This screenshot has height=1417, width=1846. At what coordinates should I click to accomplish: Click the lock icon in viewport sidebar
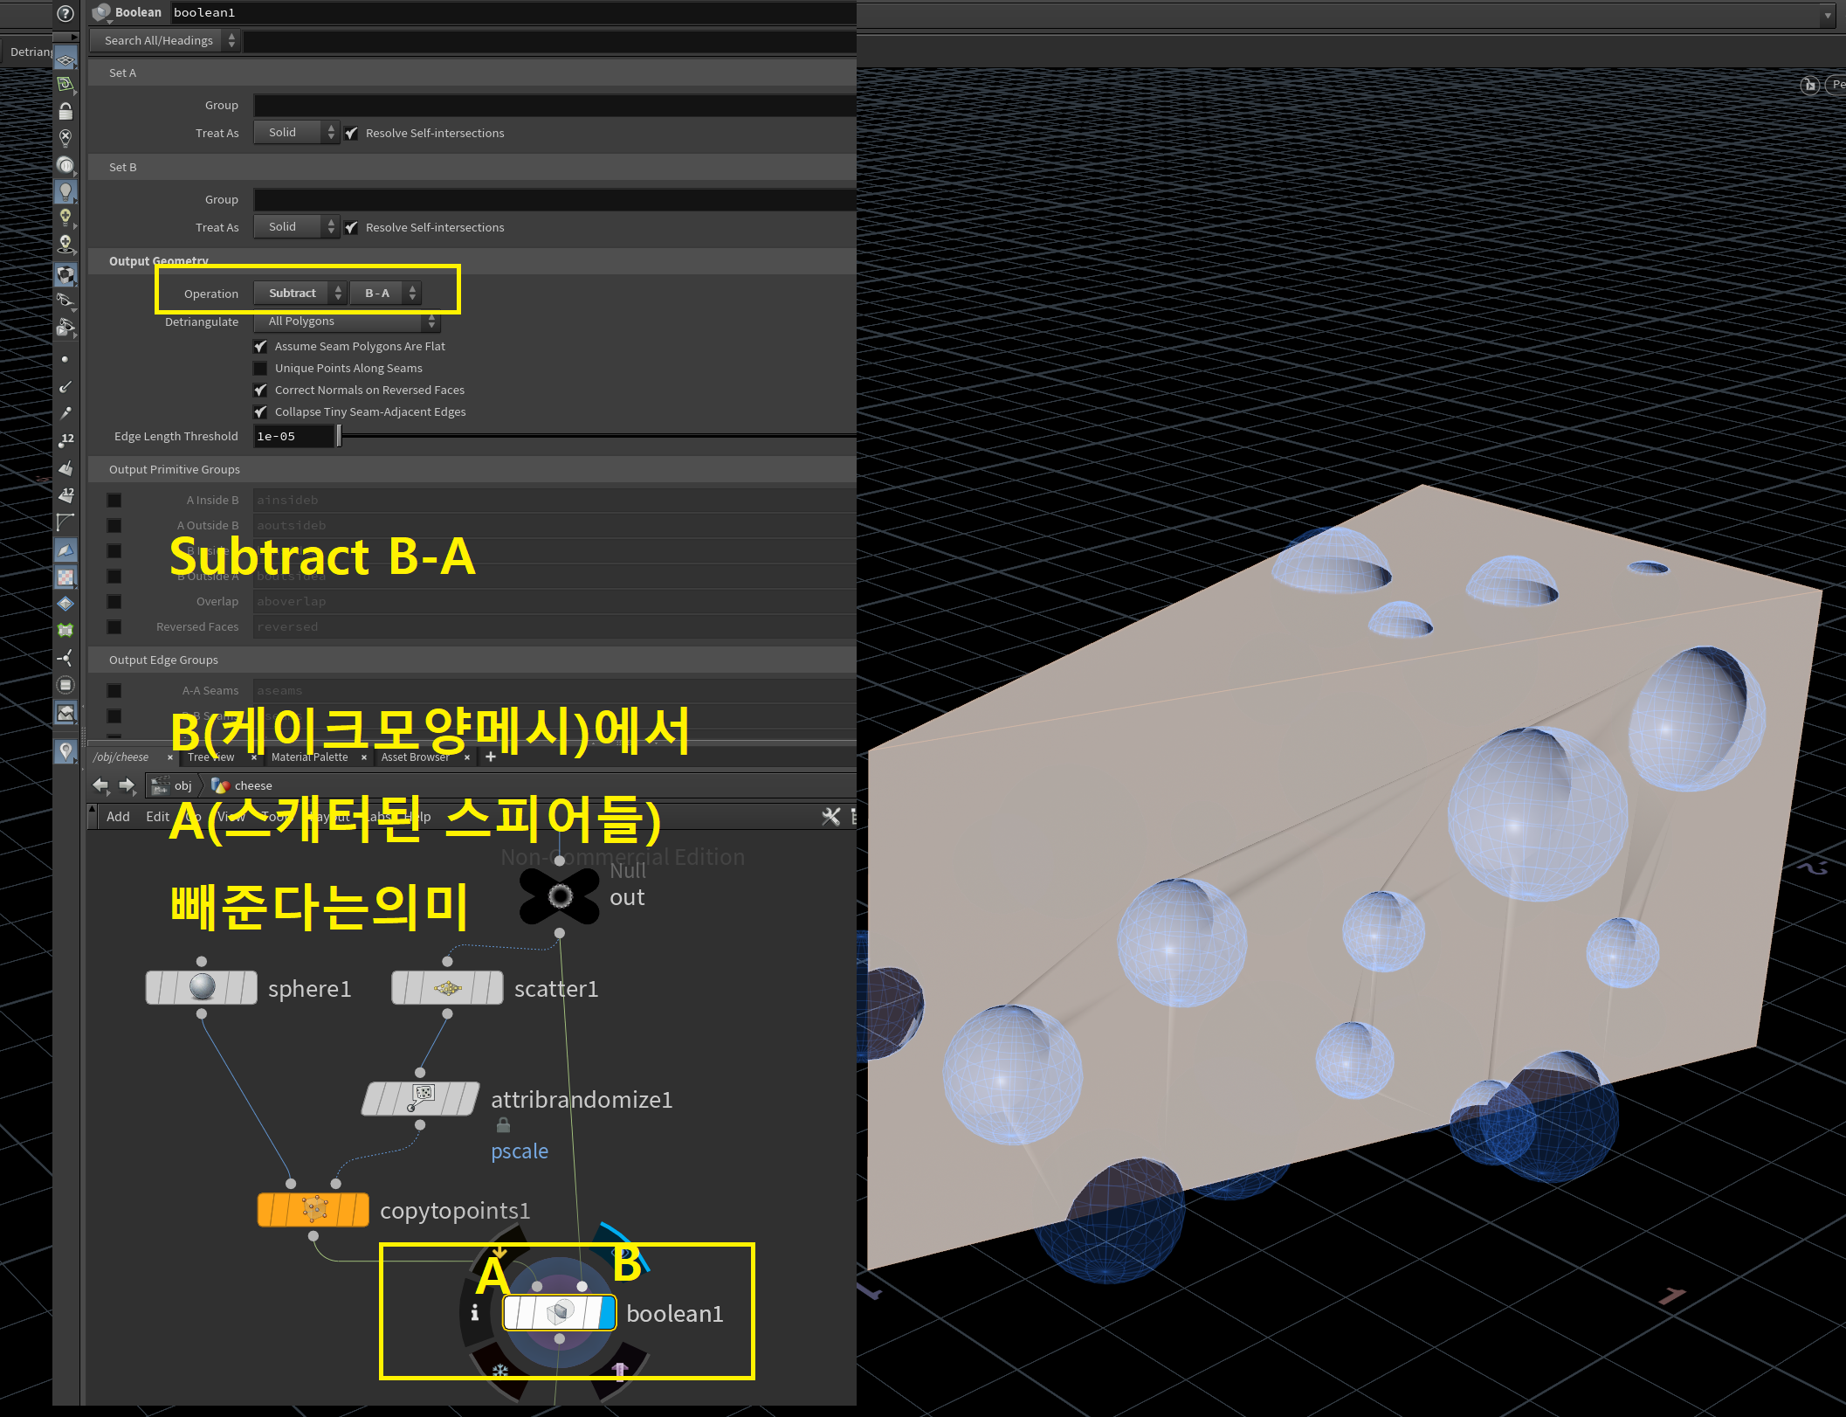click(x=65, y=111)
